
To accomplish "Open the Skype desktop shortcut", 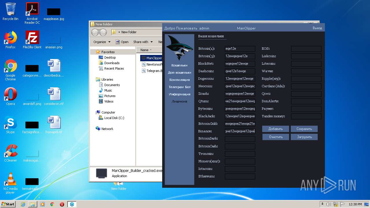I will (10, 125).
